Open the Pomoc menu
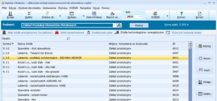Viewport: 217px width, 101px height. [106, 8]
